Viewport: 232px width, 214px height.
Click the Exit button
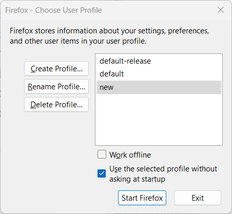click(x=198, y=198)
